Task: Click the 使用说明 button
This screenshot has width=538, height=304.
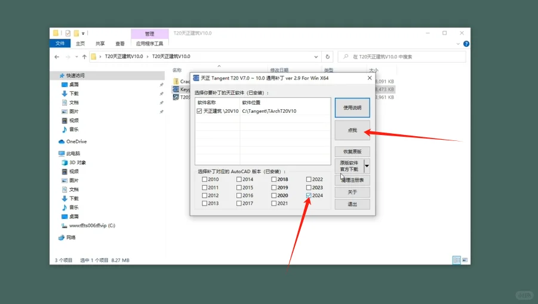Action: [352, 108]
